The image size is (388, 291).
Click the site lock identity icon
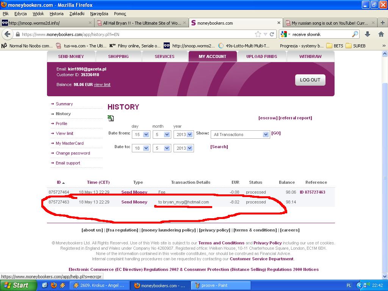click(x=17, y=34)
